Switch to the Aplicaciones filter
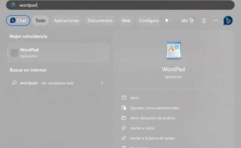 click(x=66, y=20)
